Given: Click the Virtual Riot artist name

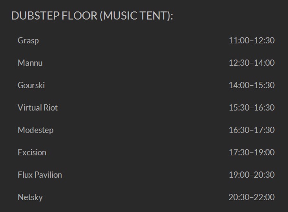Looking at the screenshot, I should 38,108.
